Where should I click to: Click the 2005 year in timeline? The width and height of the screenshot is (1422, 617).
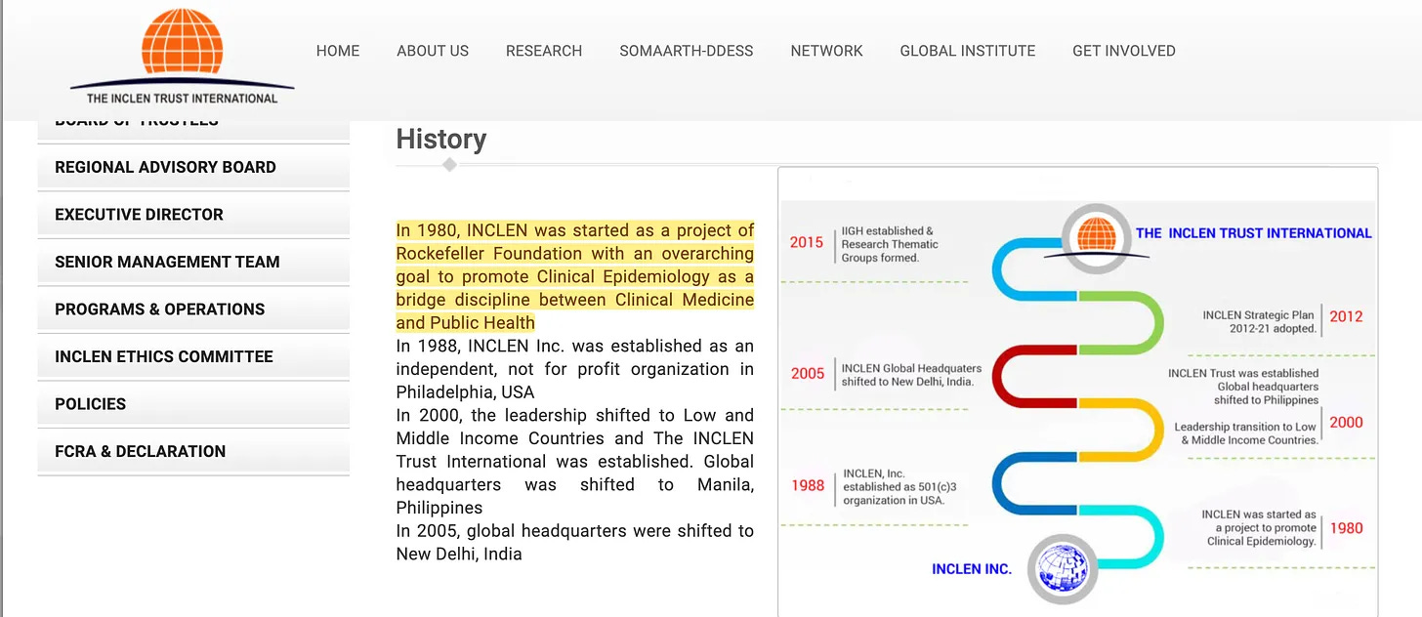[x=808, y=373]
